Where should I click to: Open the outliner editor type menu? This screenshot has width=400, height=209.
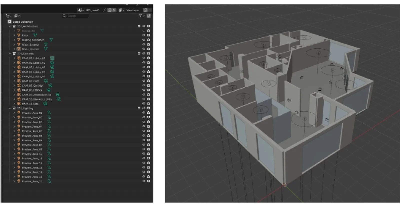(x=8, y=16)
